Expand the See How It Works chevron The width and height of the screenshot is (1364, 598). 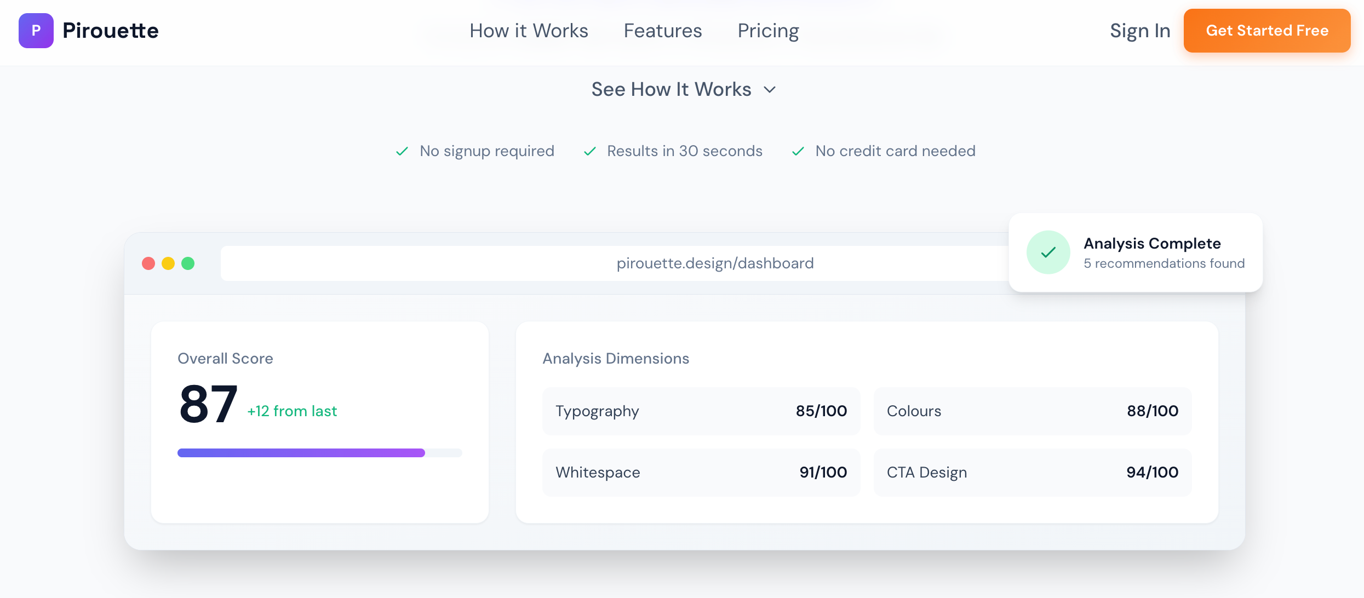[770, 90]
